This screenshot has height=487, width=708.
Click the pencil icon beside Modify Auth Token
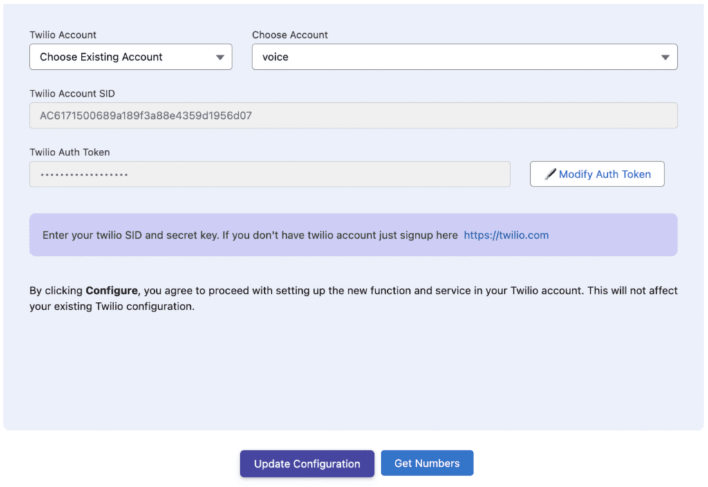click(550, 174)
